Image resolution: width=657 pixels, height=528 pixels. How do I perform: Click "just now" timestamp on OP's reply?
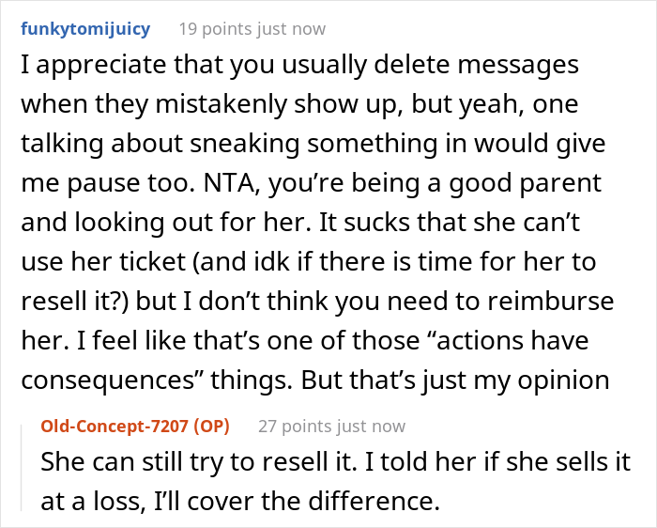tap(373, 426)
